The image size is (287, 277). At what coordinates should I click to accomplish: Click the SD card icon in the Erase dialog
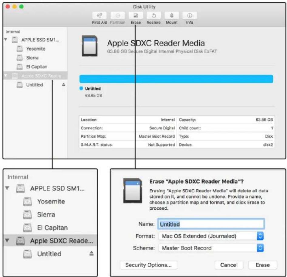point(133,190)
